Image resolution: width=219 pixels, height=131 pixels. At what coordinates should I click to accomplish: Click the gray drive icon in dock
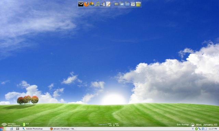(x=116, y=4)
